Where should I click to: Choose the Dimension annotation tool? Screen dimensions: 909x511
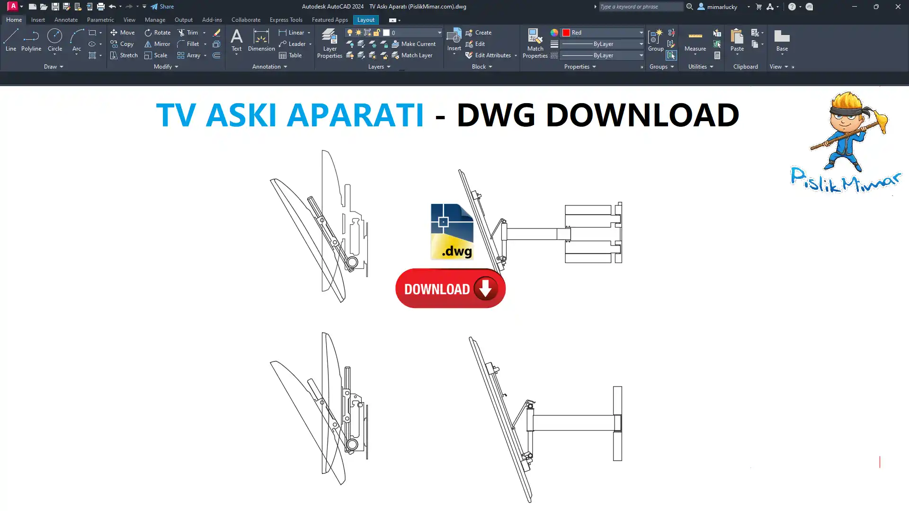(261, 40)
